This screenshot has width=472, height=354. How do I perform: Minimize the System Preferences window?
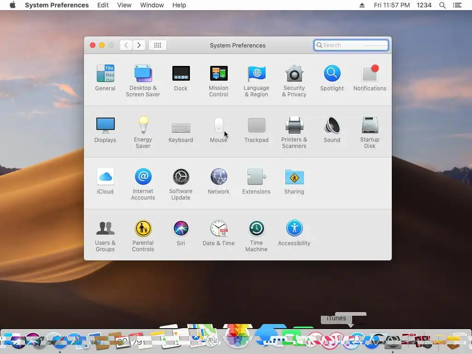102,45
